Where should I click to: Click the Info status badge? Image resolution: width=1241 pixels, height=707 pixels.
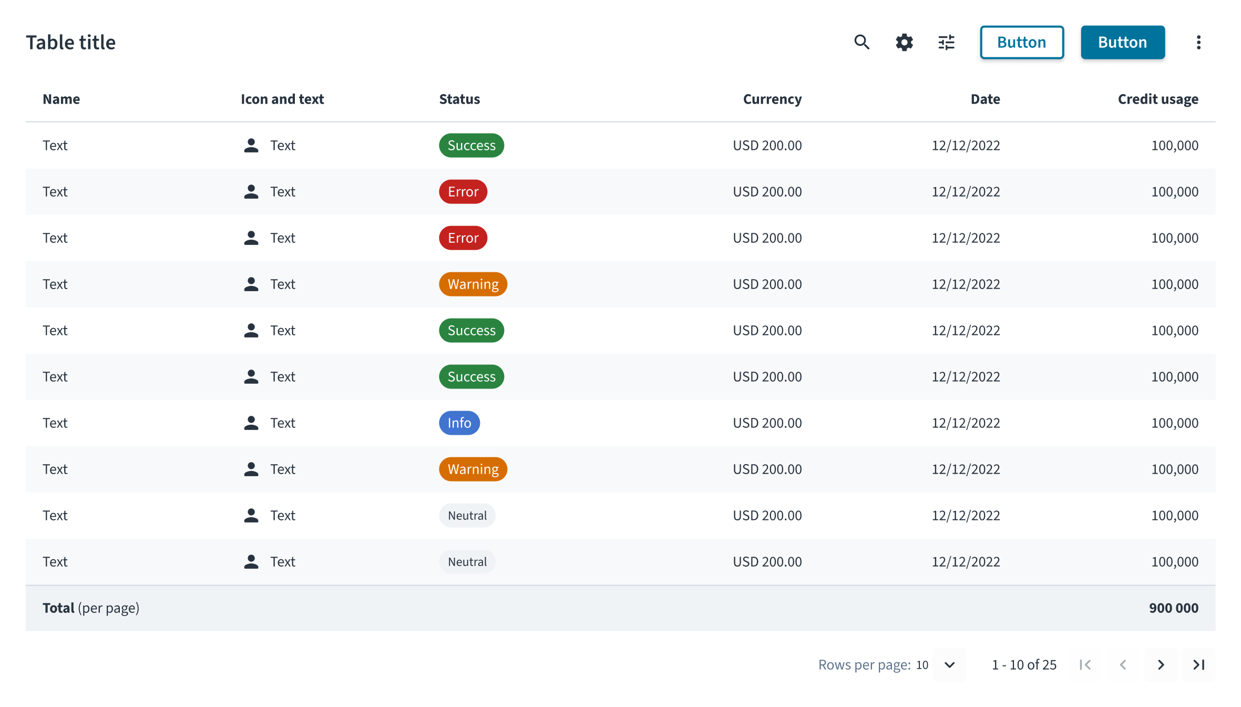[x=459, y=423]
